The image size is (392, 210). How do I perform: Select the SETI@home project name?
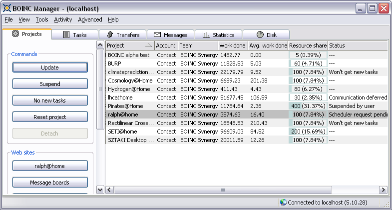click(x=122, y=131)
